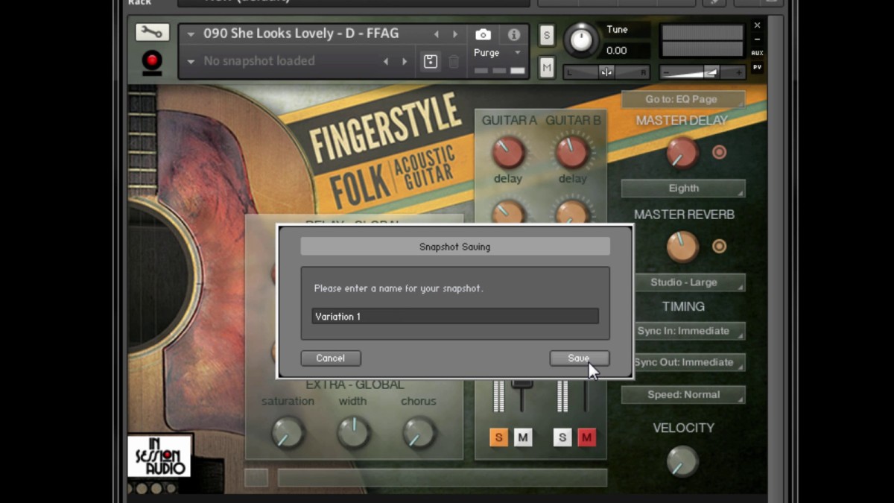Go to next instrument with right arrow
Image resolution: width=894 pixels, height=503 pixels.
456,34
